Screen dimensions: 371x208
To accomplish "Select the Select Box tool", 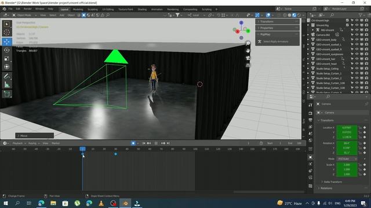I will pos(7,24).
